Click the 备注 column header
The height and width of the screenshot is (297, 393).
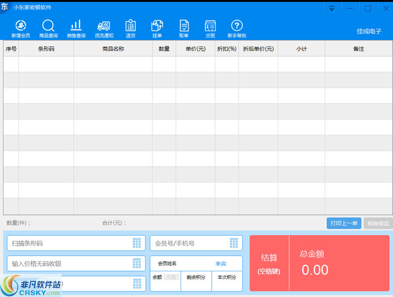(x=359, y=49)
